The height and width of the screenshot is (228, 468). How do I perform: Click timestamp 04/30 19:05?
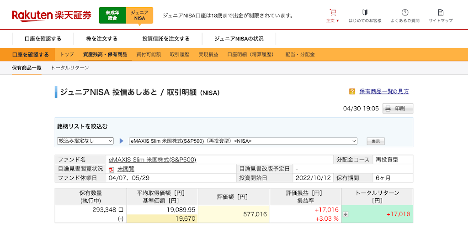click(x=361, y=109)
